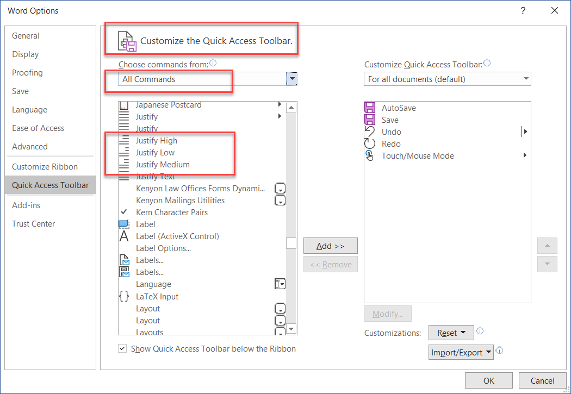Click the Language command dropdown indicator icon
Viewport: 571px width, 394px height.
[280, 284]
